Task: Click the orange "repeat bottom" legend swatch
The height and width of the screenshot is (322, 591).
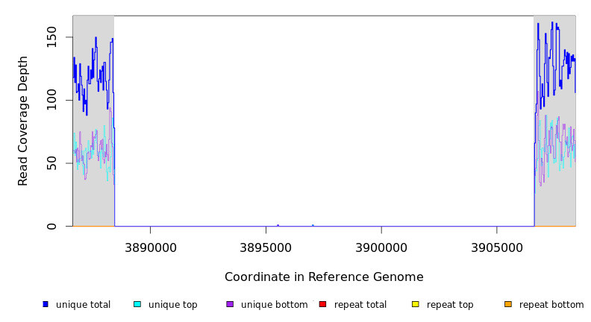Action: pos(508,304)
